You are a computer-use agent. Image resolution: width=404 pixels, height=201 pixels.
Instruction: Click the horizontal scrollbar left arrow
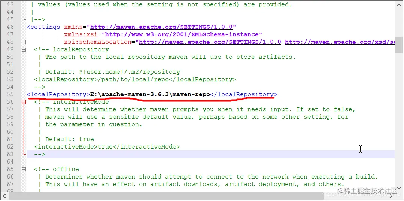pyautogui.click(x=4, y=196)
